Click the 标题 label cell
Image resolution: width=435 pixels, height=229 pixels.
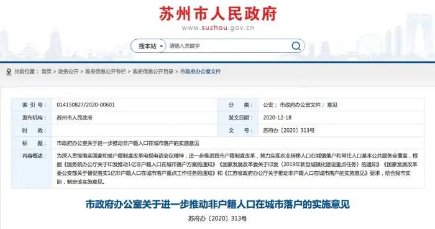coord(31,143)
